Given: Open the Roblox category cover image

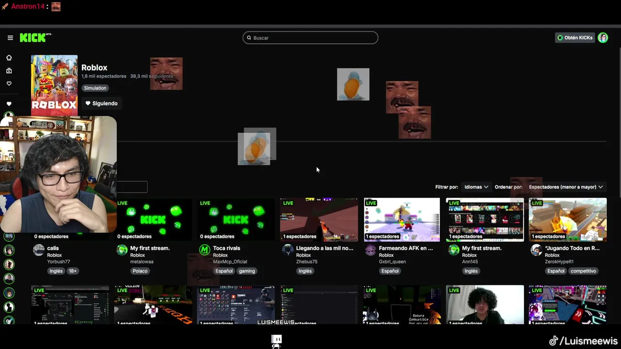Looking at the screenshot, I should click(x=54, y=85).
